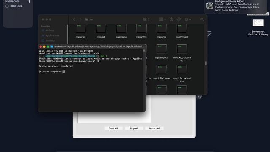Image resolution: width=270 pixels, height=152 pixels.
Task: Switch Finder icon view selector
Action: [146, 19]
